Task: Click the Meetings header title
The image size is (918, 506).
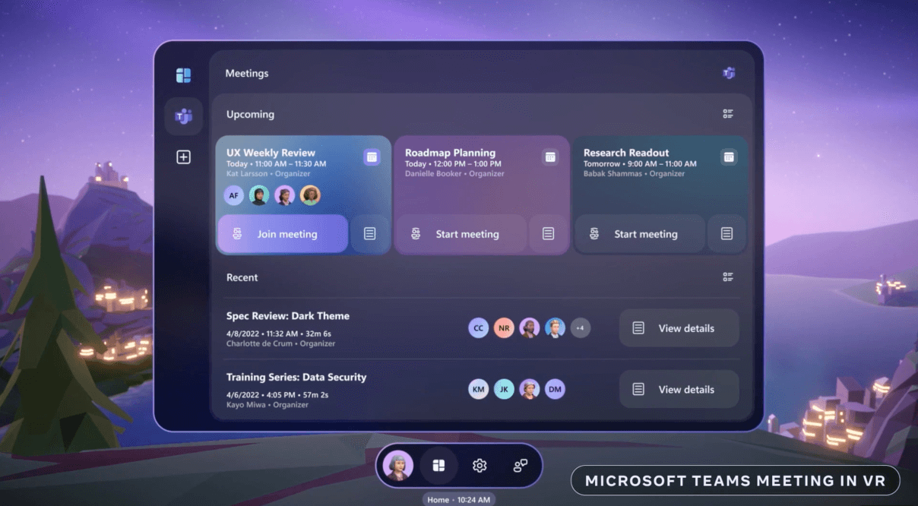Action: (x=247, y=74)
